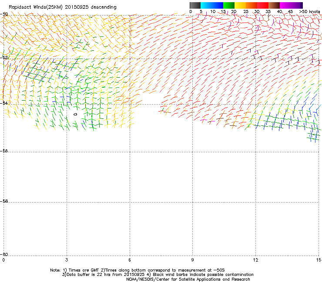The height and width of the screenshot is (282, 322).
Task: Click the chart title 'Rapidsact Winds(25KM) 20150925 descending'
Action: click(62, 7)
